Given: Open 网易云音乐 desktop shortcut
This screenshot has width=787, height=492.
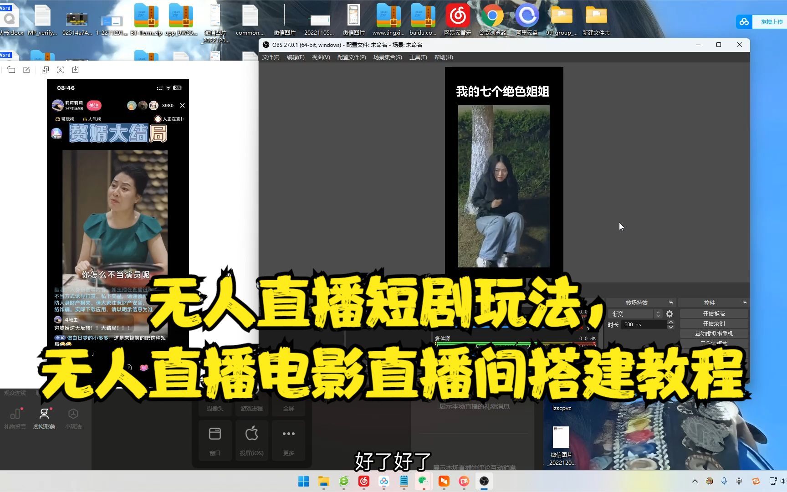Looking at the screenshot, I should 458,19.
